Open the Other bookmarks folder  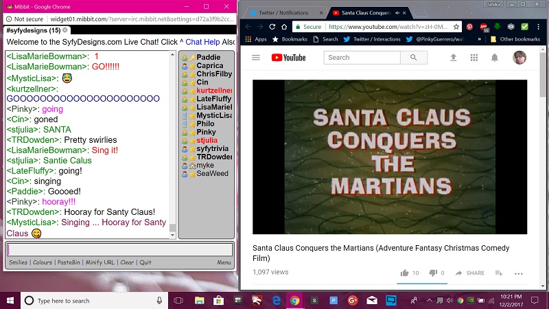click(515, 39)
